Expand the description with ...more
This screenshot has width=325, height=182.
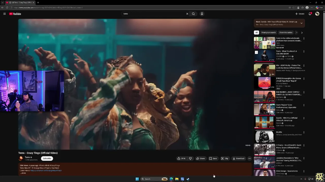click(x=23, y=173)
